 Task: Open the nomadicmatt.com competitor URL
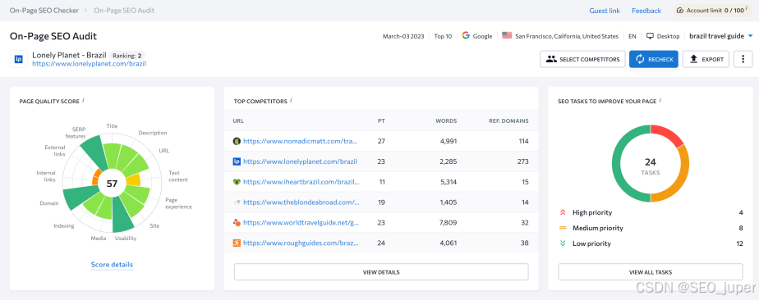click(x=300, y=141)
